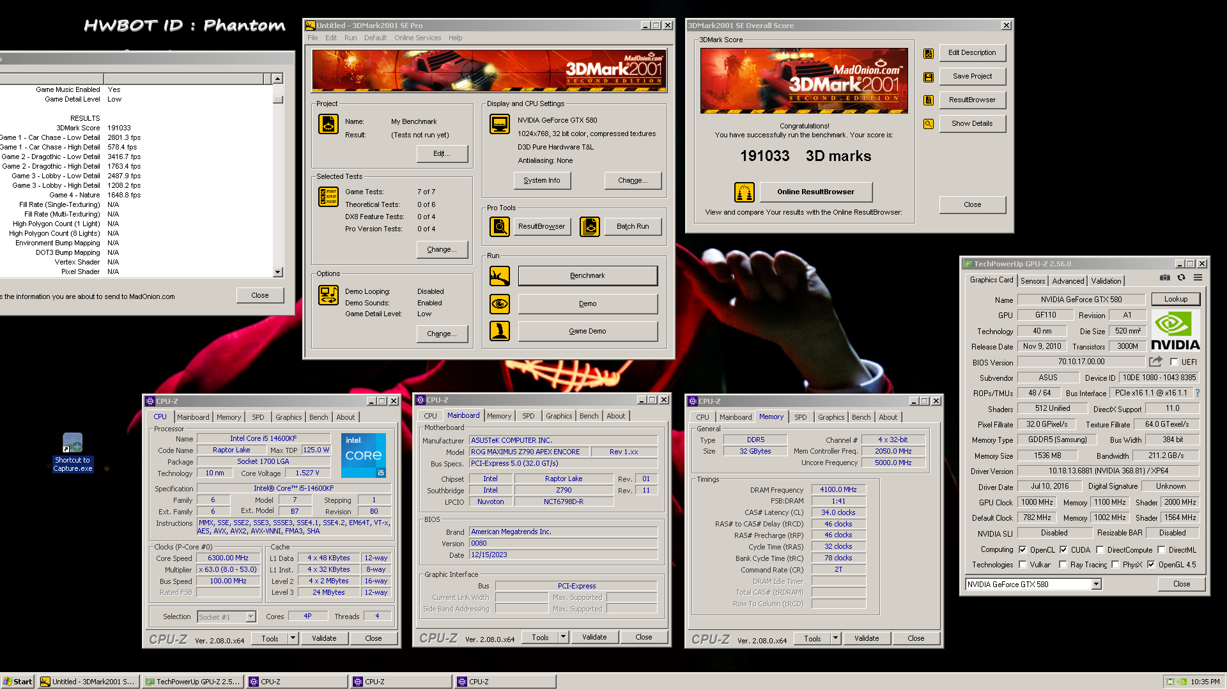The image size is (1227, 690).
Task: Open the Bench tab in CPU-Z Memory window
Action: [861, 417]
